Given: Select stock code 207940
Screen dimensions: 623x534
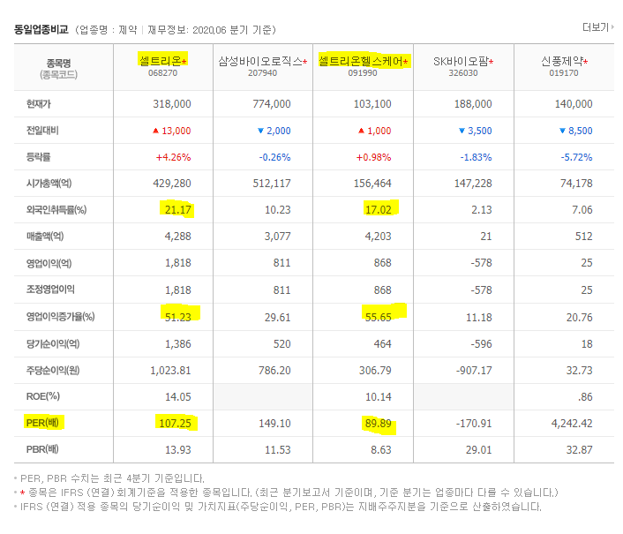Looking at the screenshot, I should pyautogui.click(x=263, y=73).
